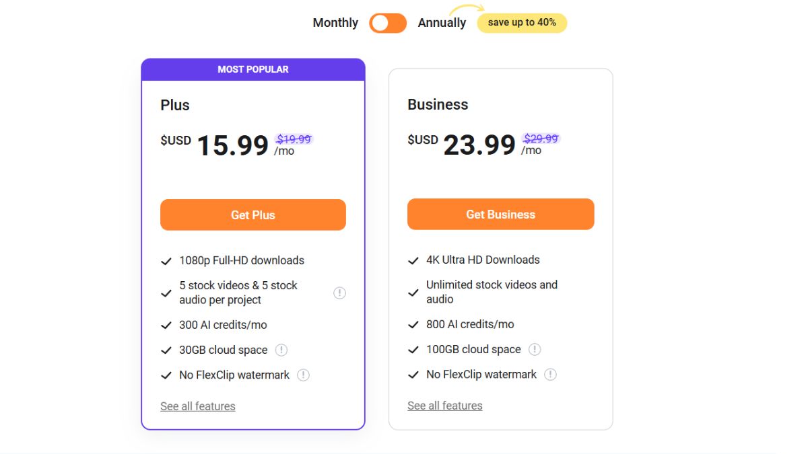Click the Get Business button
Screen dimensions: 808x454
pyautogui.click(x=501, y=215)
